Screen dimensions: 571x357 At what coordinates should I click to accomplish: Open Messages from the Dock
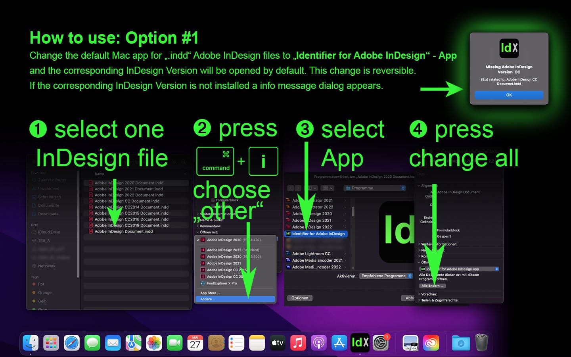point(92,343)
